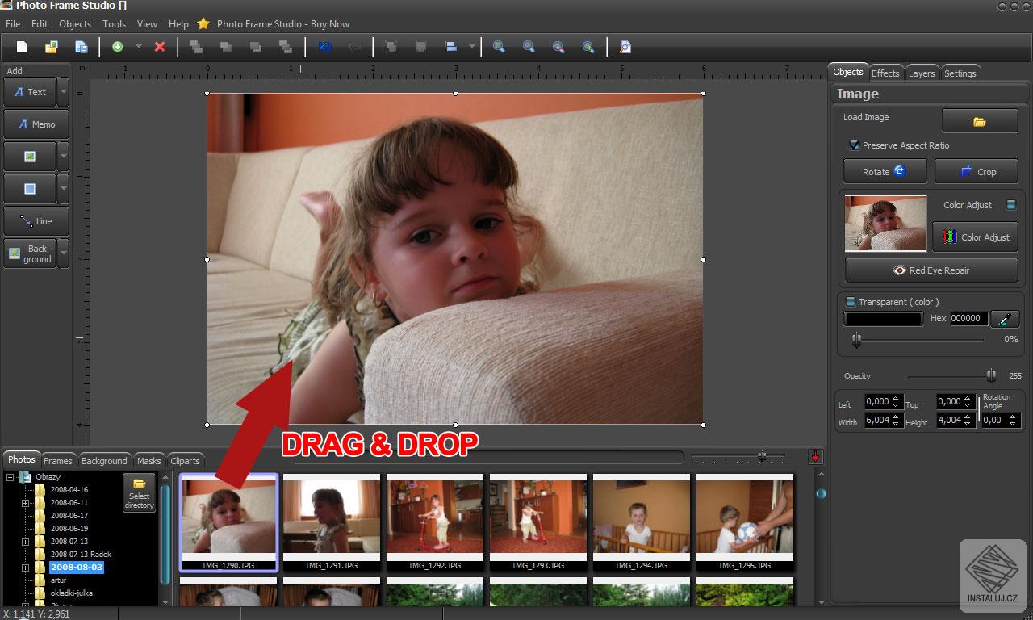Open the image object dropdown arrow
1033x620 pixels.
[64, 157]
